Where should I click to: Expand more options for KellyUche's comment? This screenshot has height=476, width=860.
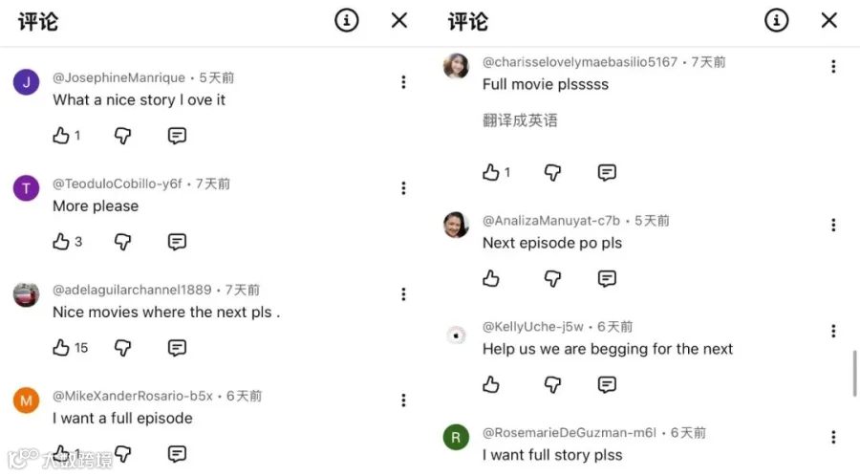(x=833, y=332)
